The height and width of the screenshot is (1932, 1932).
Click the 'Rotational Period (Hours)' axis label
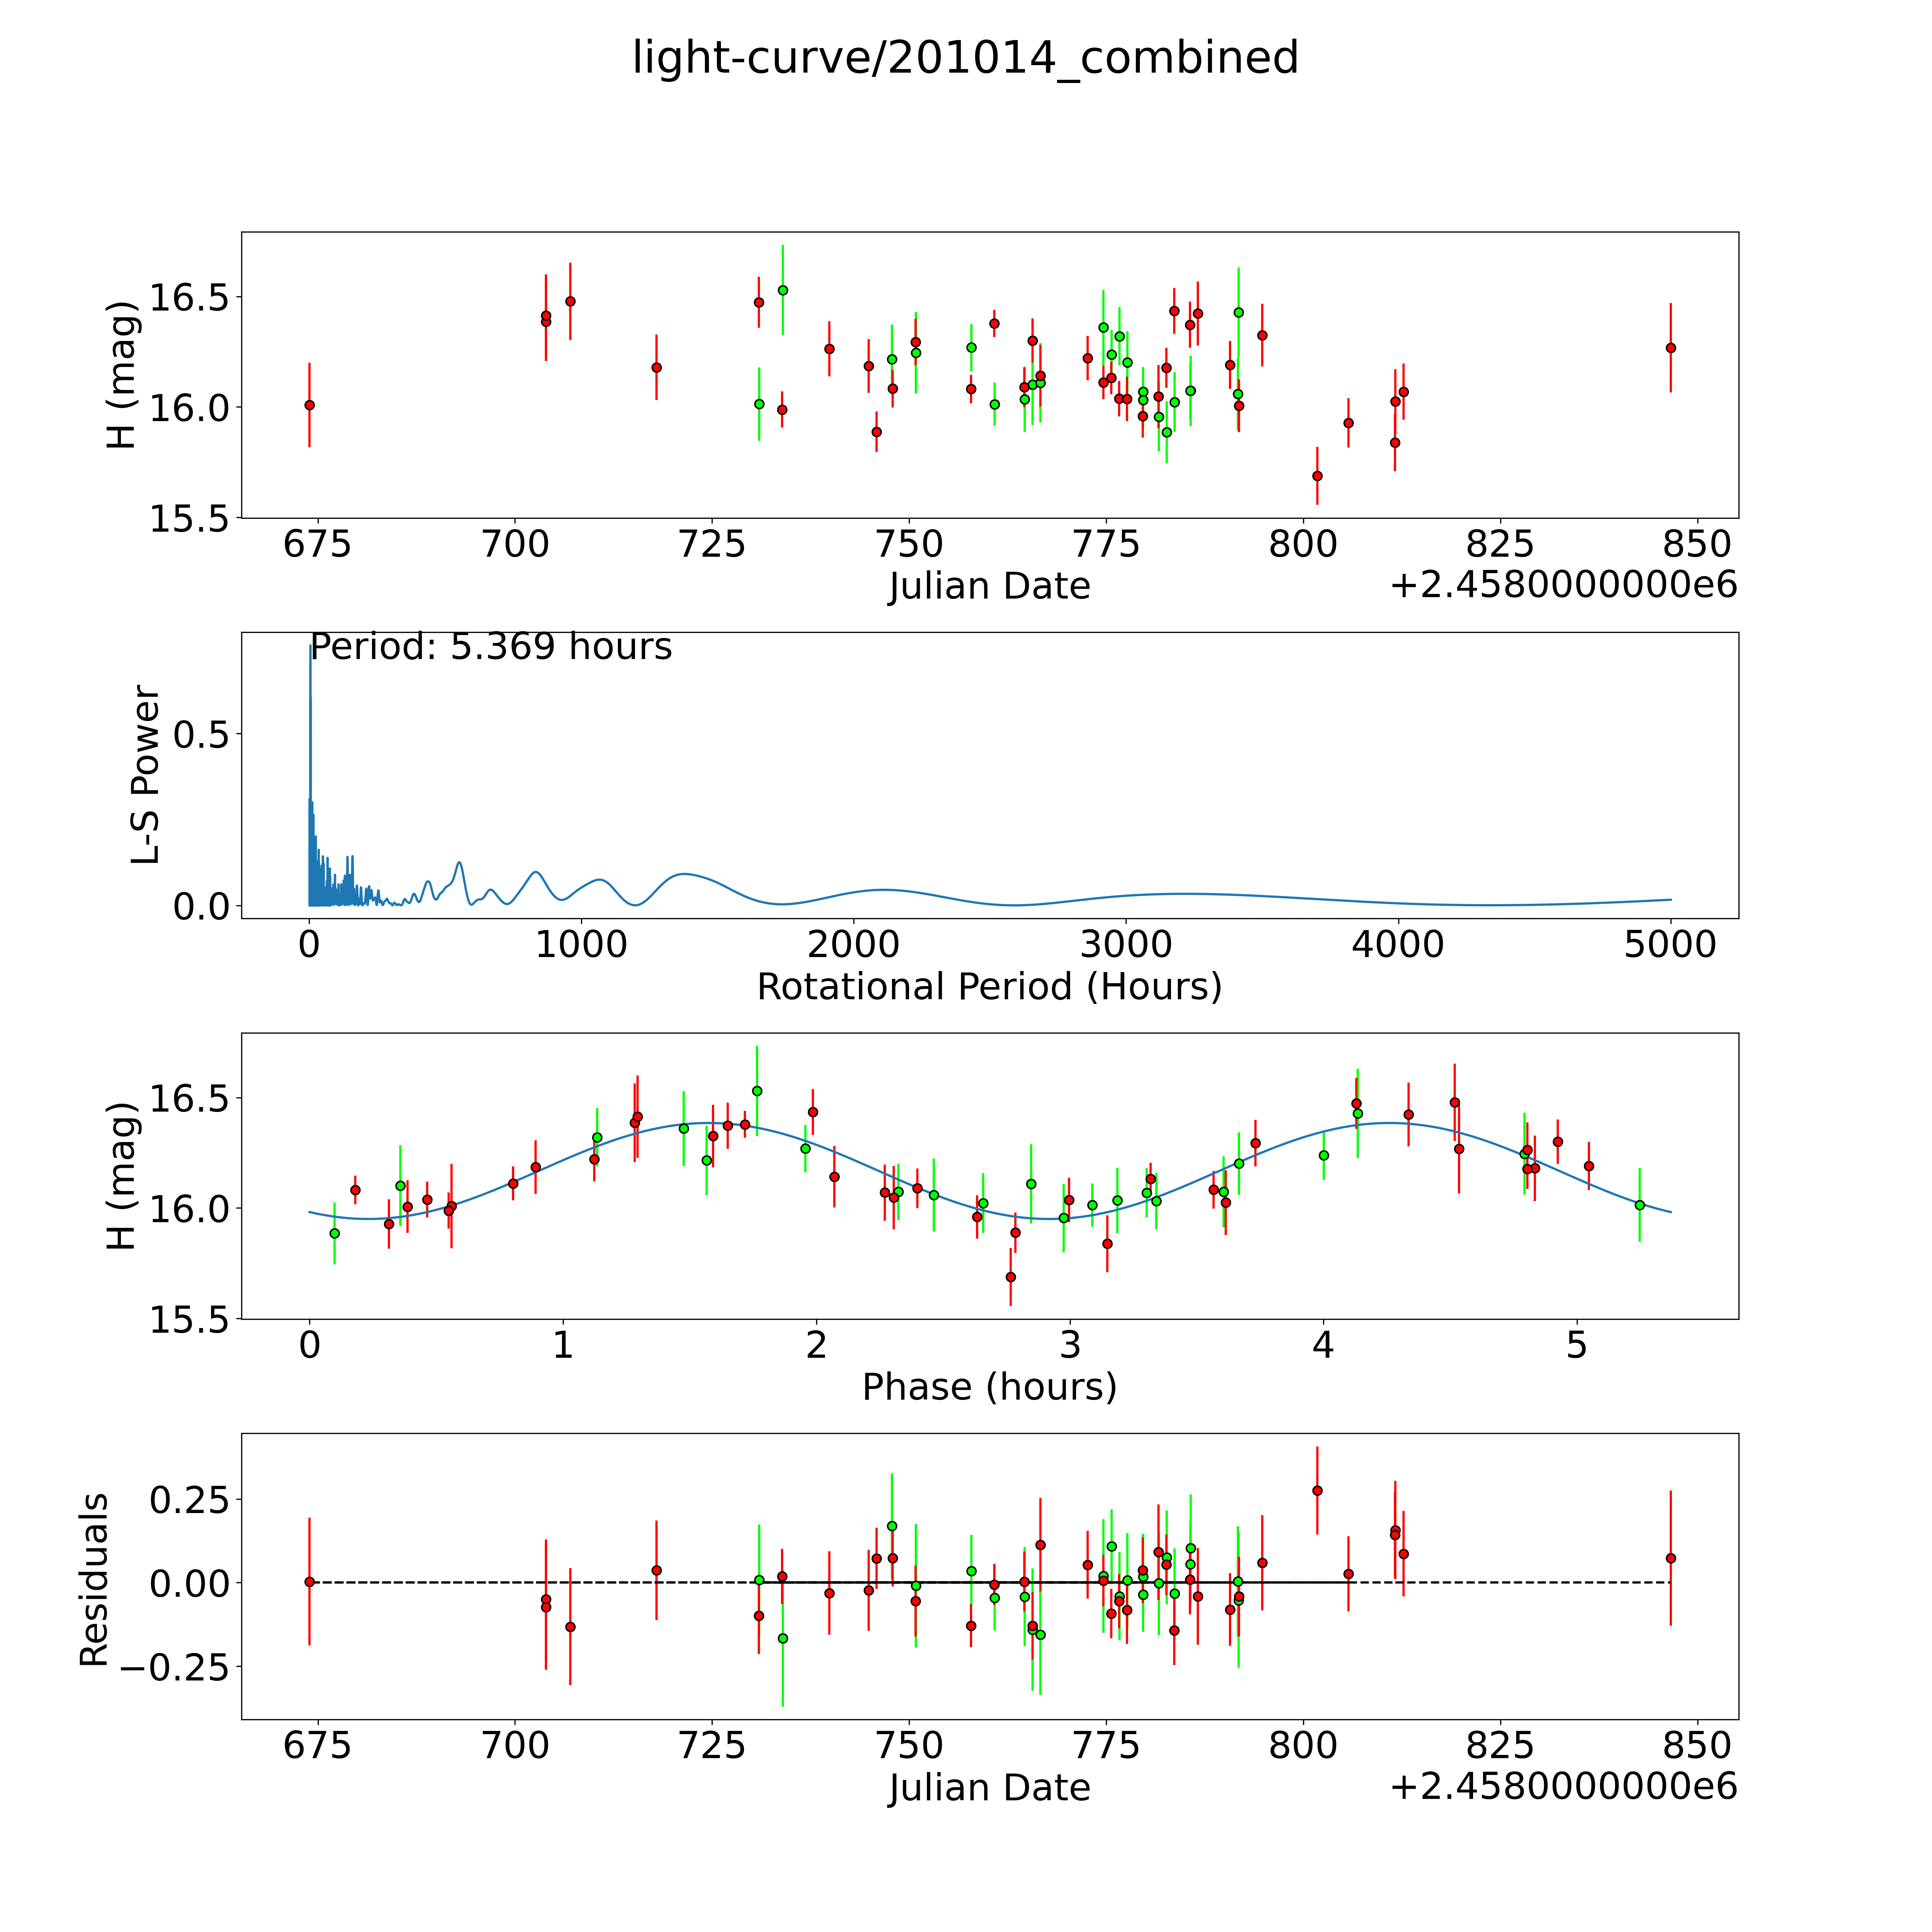click(989, 987)
